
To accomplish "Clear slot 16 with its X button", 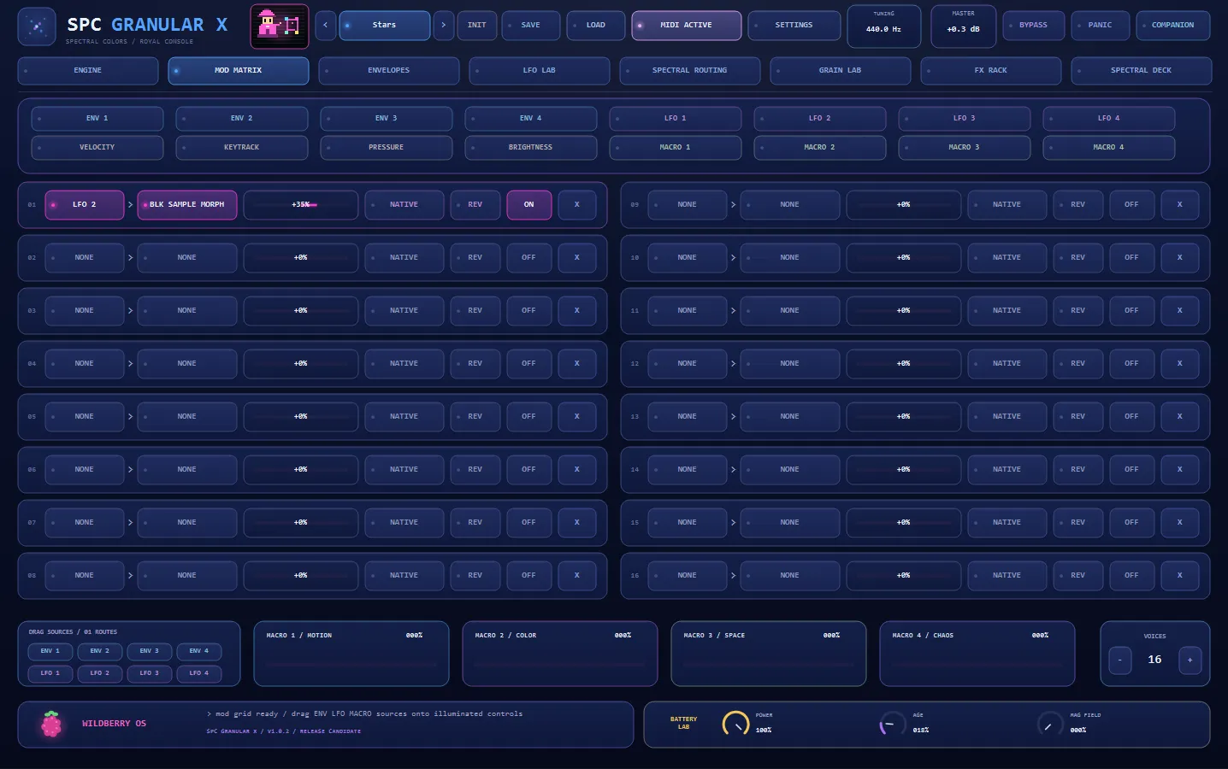I will point(1180,576).
